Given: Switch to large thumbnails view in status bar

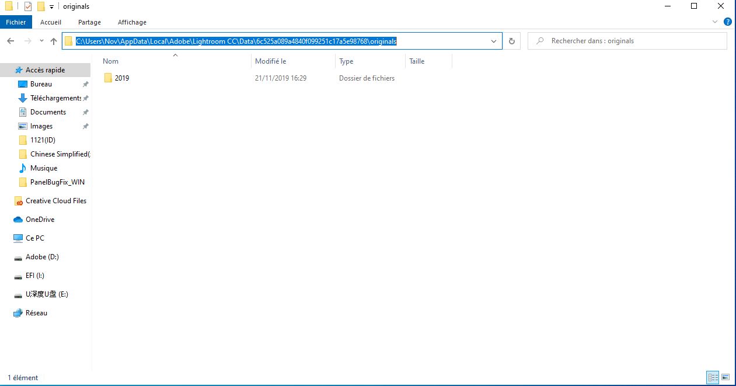Looking at the screenshot, I should point(726,377).
